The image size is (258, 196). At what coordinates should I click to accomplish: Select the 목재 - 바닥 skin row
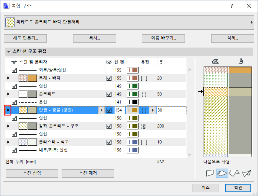coord(96,78)
